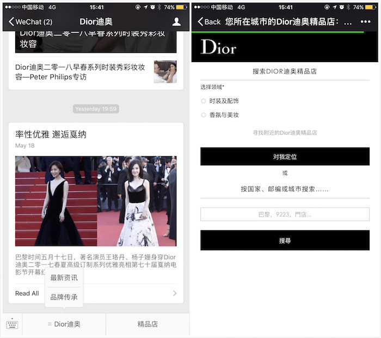This screenshot has height=338, width=381.
Task: Choose 品牌传承 from popup menu
Action: click(x=64, y=297)
